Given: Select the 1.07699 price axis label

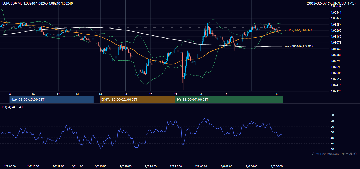Looking at the screenshot, I should (336, 67).
